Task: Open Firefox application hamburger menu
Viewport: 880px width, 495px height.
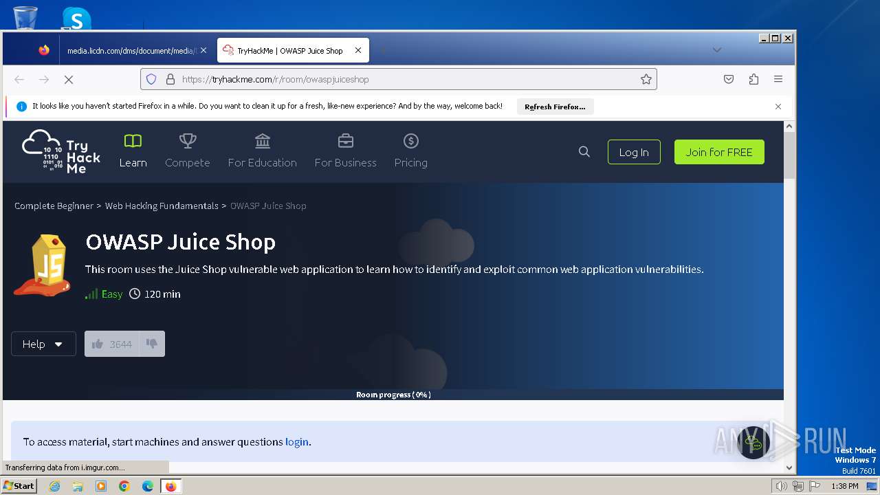Action: (778, 79)
